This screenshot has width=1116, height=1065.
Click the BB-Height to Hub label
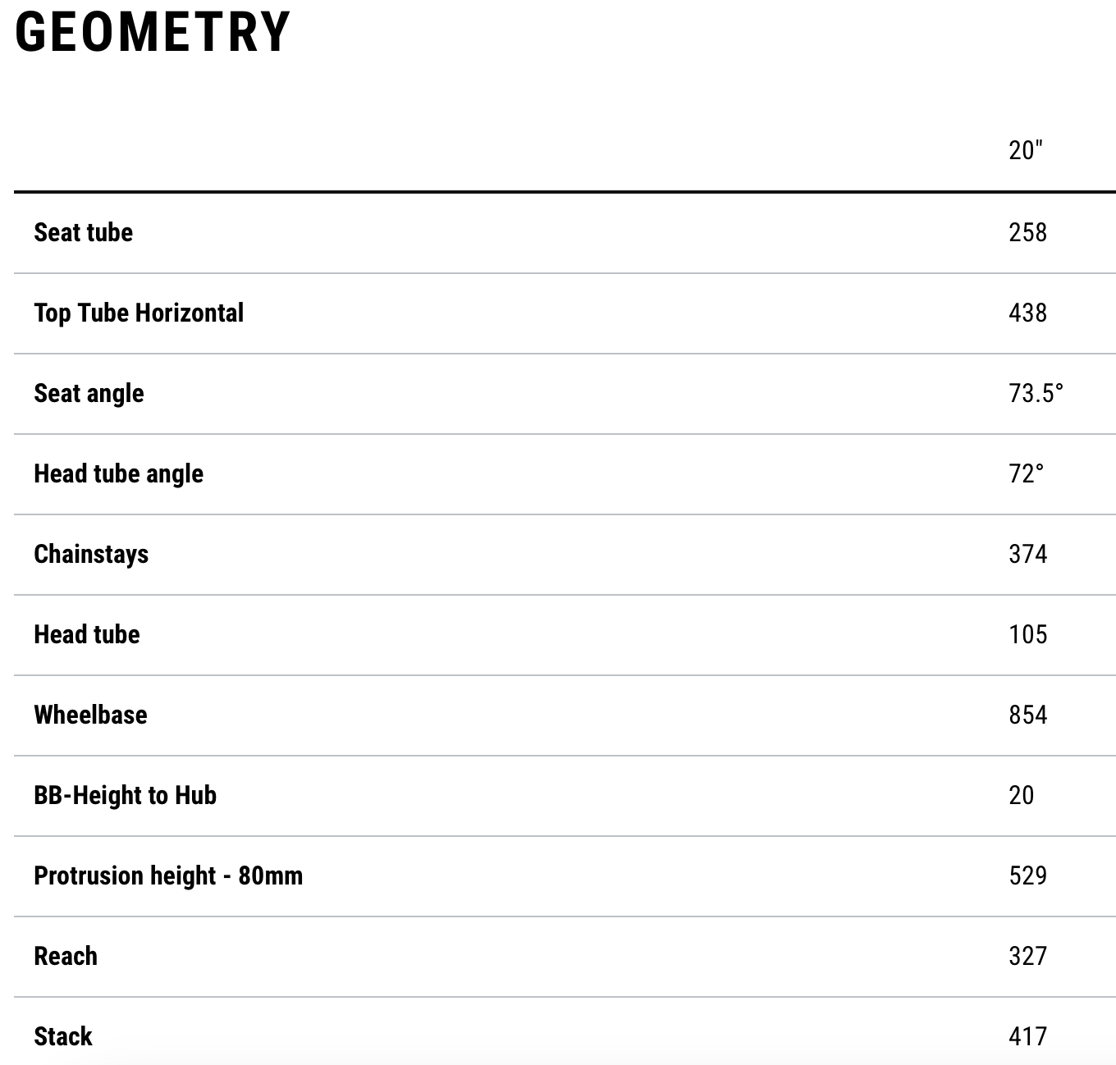tap(125, 795)
